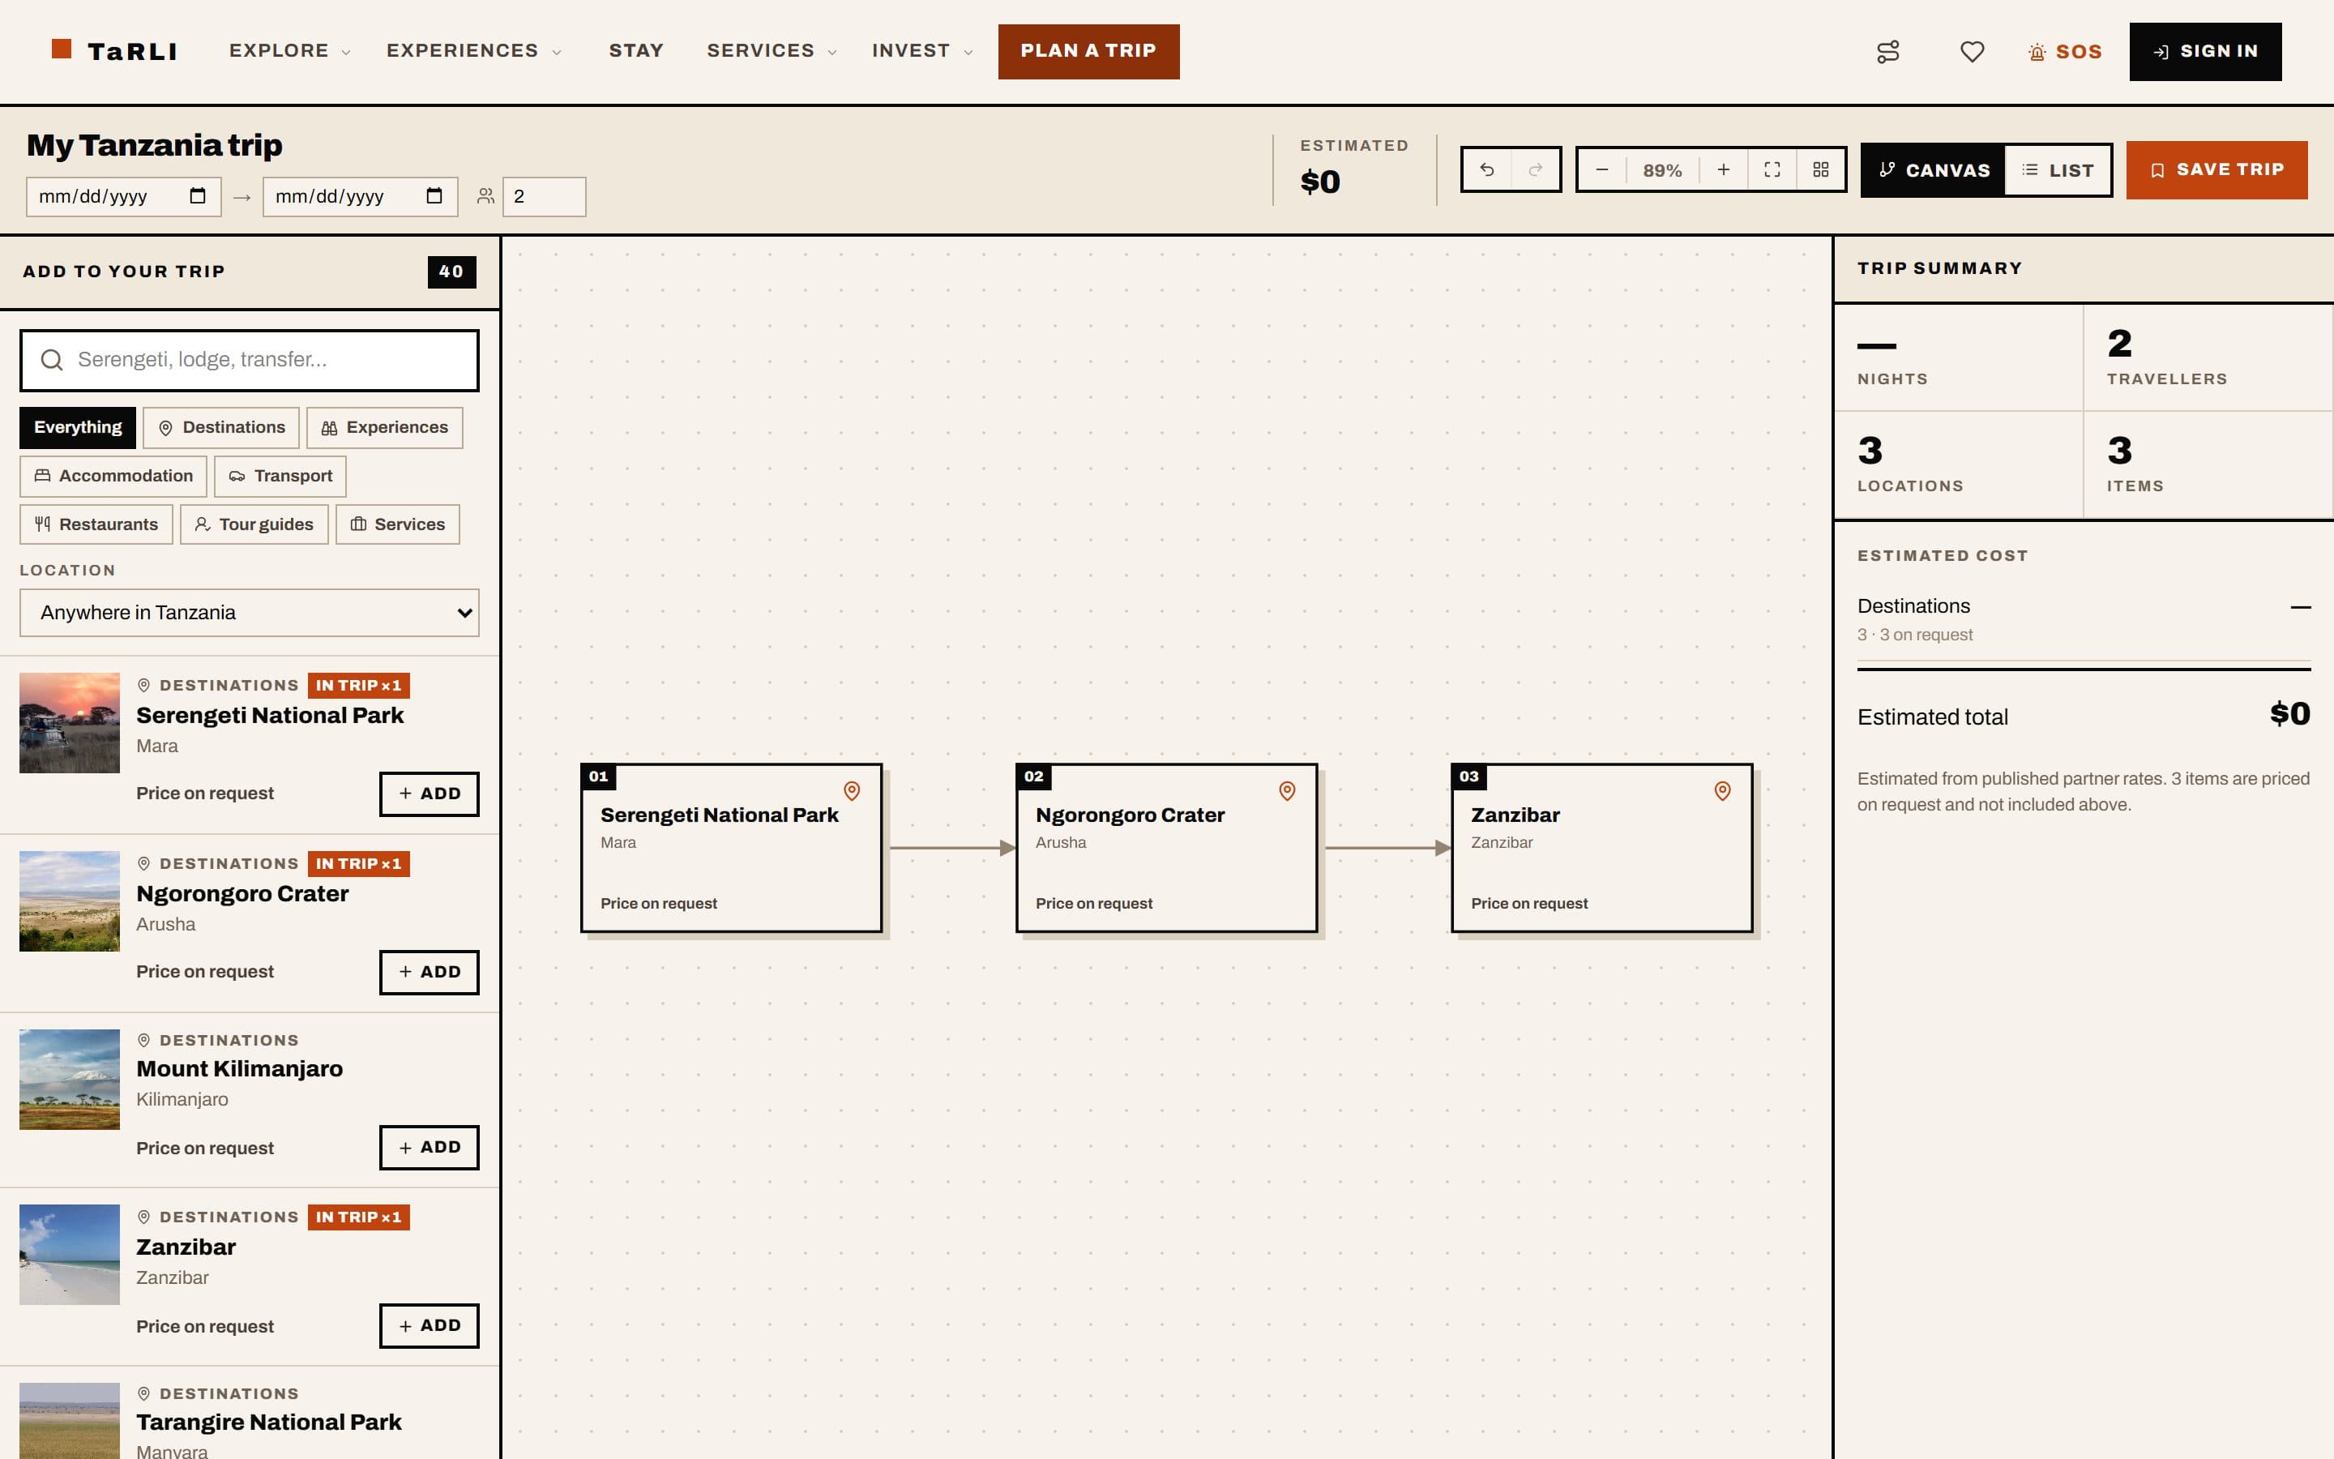This screenshot has width=2334, height=1459.
Task: Click the Sign In button
Action: (x=2205, y=51)
